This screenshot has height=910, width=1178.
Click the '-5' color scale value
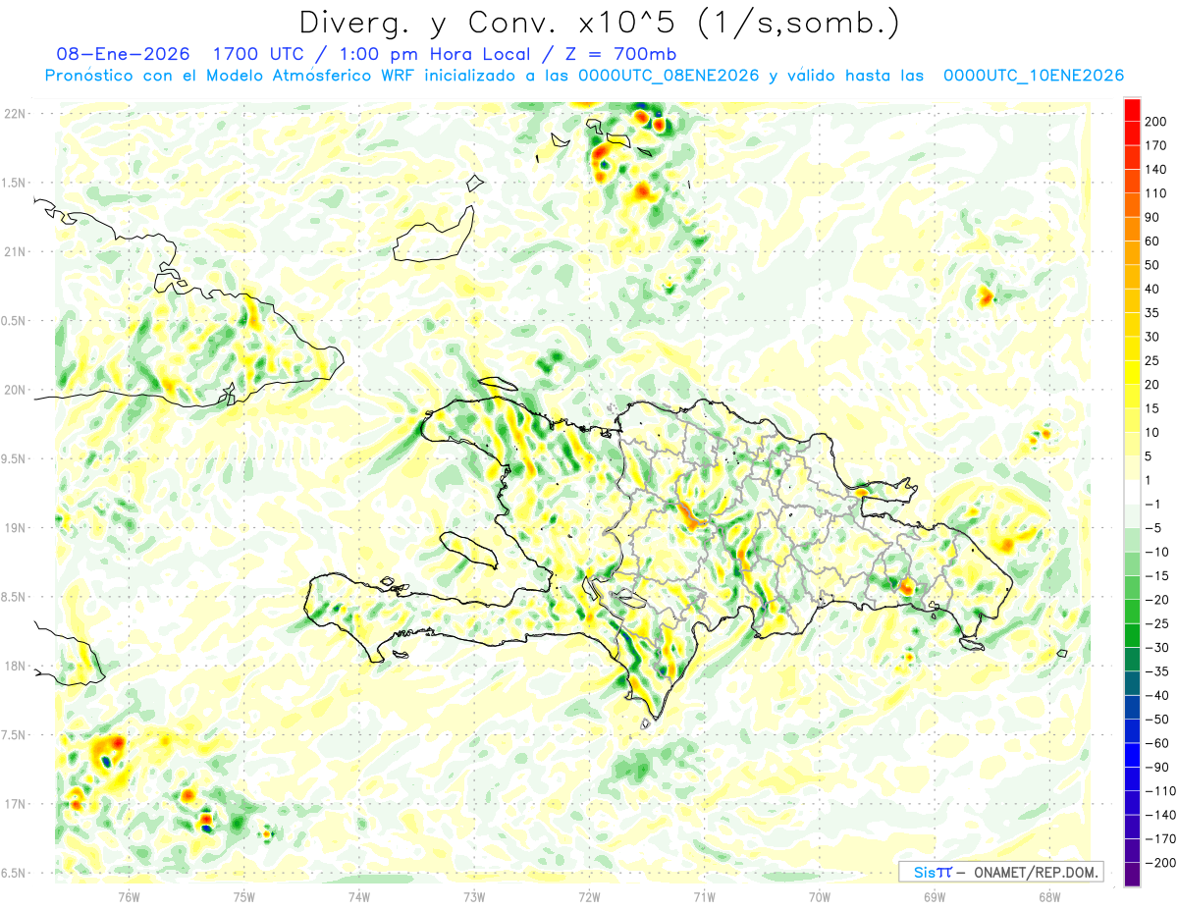(x=1153, y=528)
